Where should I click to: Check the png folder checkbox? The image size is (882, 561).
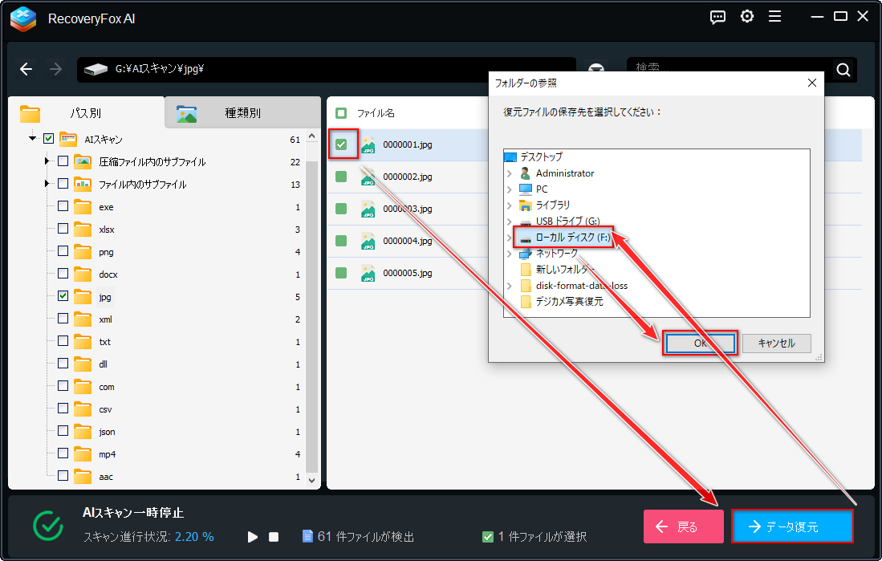coord(63,252)
